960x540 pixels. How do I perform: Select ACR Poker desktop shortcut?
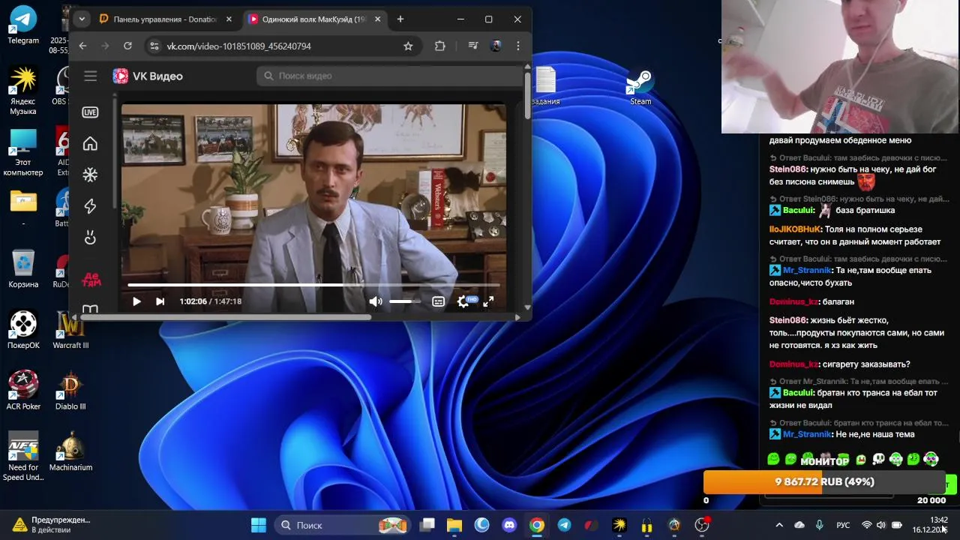[23, 391]
